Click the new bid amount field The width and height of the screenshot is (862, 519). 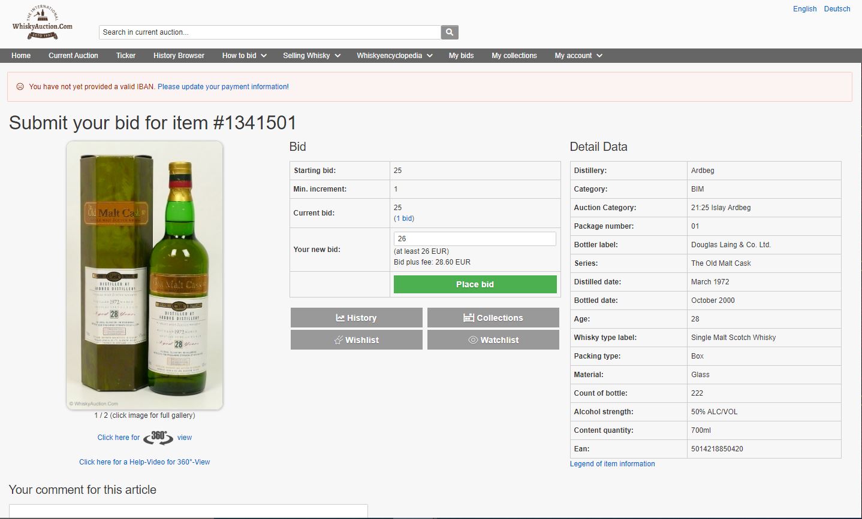pos(474,239)
